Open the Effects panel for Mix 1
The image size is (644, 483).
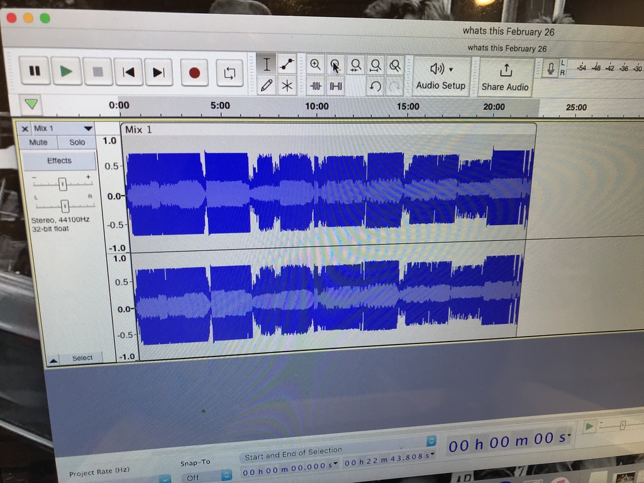click(59, 161)
